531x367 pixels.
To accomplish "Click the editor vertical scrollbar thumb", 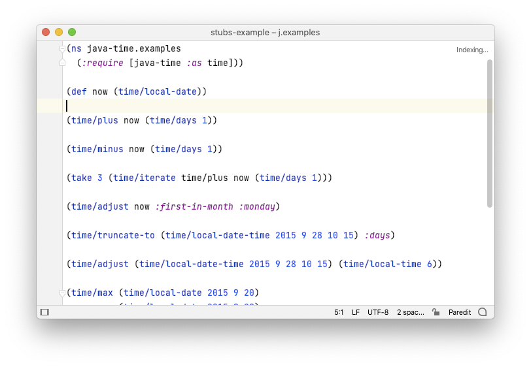I will [x=490, y=133].
